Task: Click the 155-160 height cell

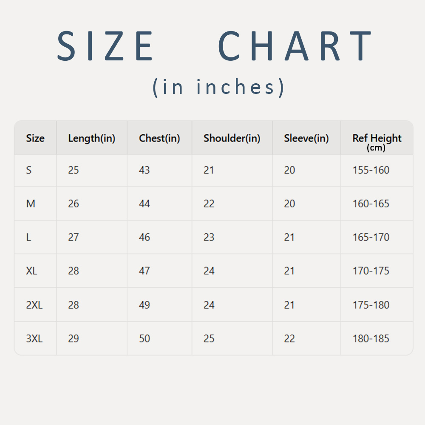Action: pos(371,170)
